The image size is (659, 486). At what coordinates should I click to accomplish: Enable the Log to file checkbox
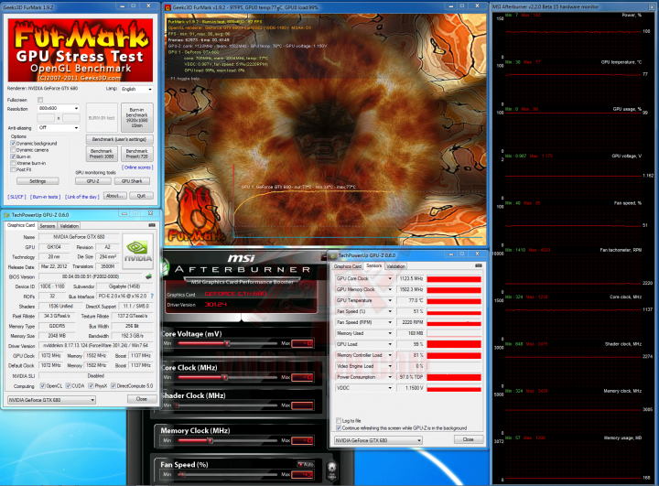tap(339, 420)
